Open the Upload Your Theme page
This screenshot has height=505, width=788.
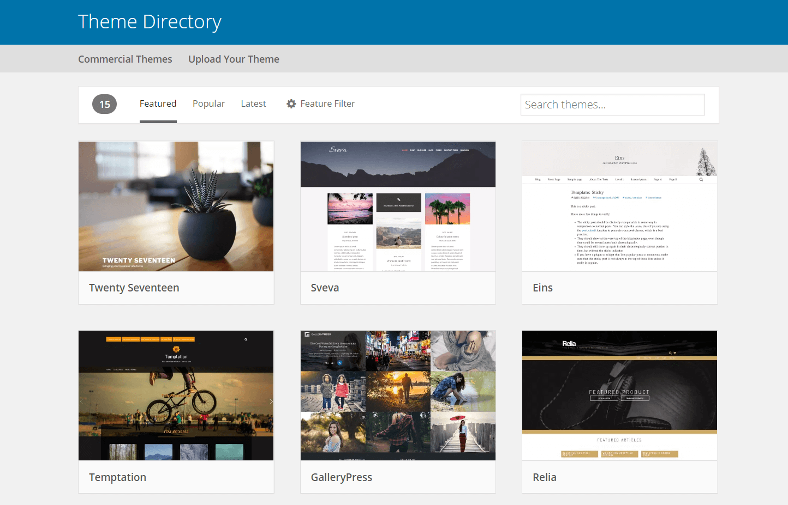pyautogui.click(x=234, y=59)
